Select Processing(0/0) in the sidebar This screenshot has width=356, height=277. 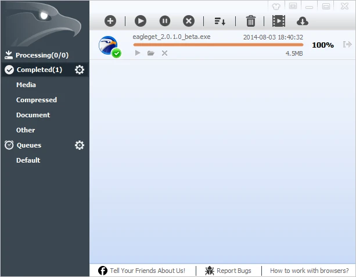pyautogui.click(x=42, y=55)
